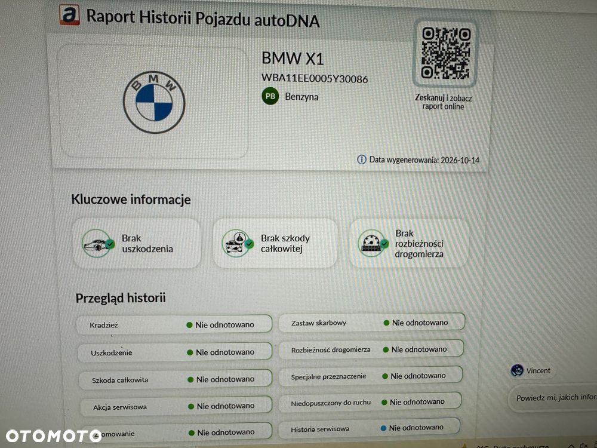The width and height of the screenshot is (597, 448).
Task: Select the Uszkodzenie row label
Action: click(112, 353)
